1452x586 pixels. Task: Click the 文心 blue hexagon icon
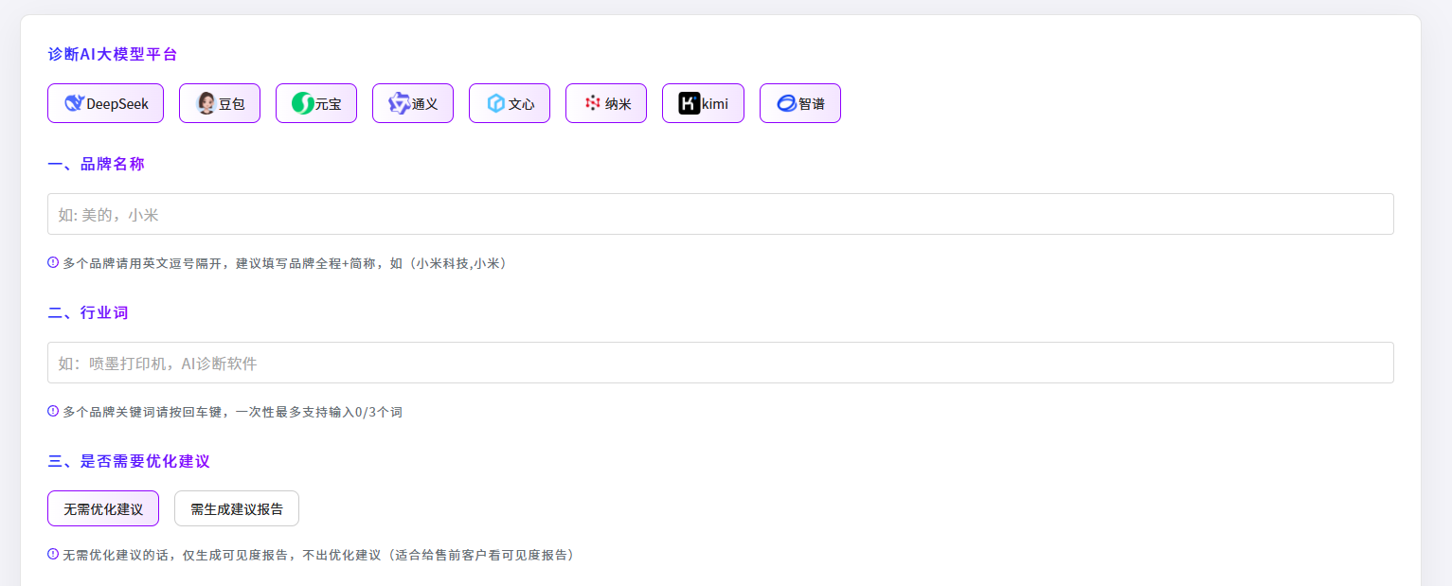(495, 103)
